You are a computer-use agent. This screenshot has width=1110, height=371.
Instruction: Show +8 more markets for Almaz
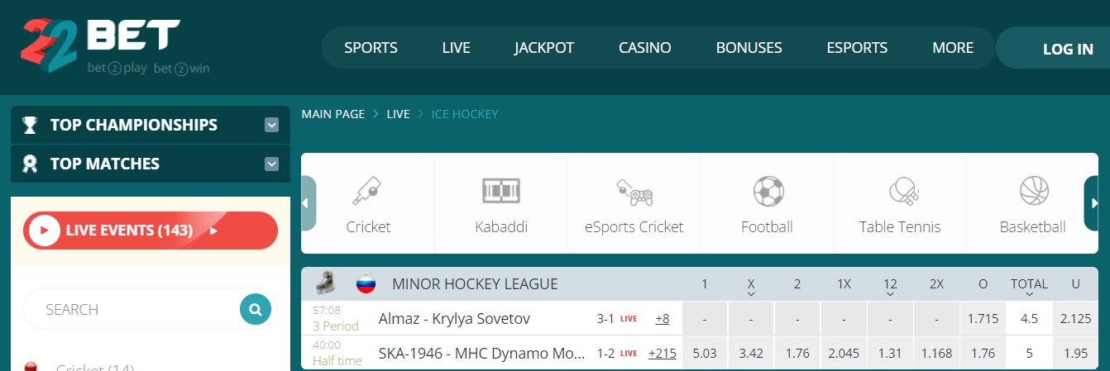[663, 318]
